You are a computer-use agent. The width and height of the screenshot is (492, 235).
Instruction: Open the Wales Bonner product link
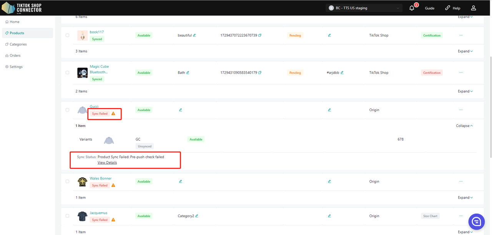101,178
